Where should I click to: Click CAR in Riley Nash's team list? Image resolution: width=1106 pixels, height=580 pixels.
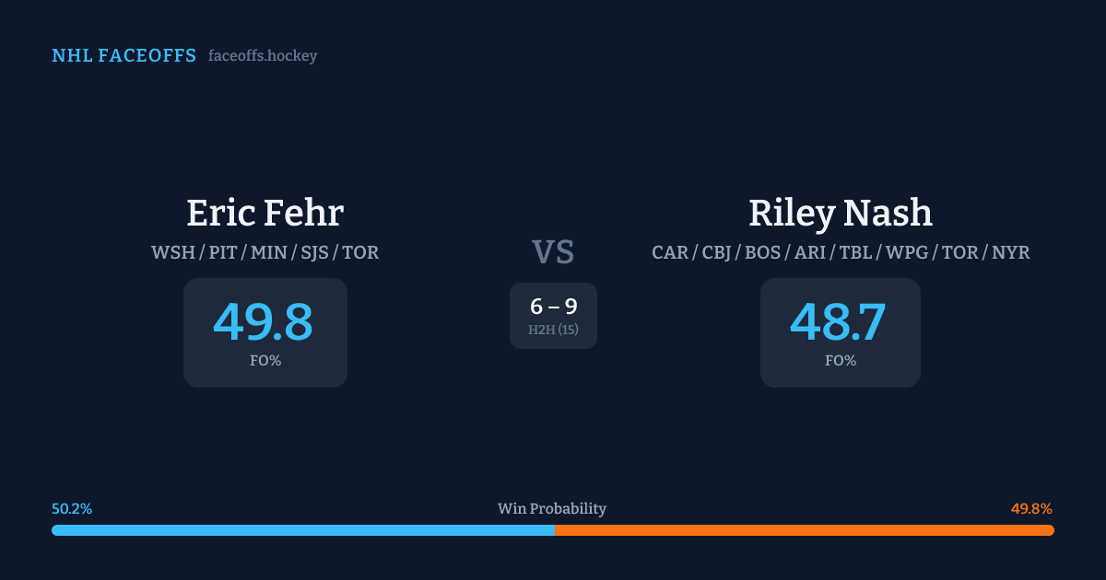670,252
